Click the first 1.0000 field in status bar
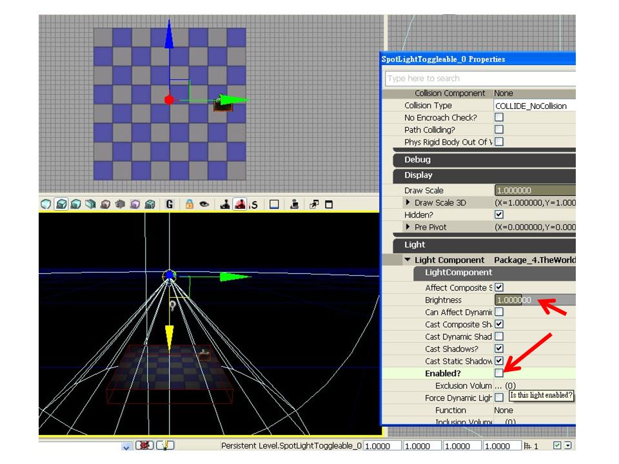Viewport: 619px width, 464px height. pos(382,446)
